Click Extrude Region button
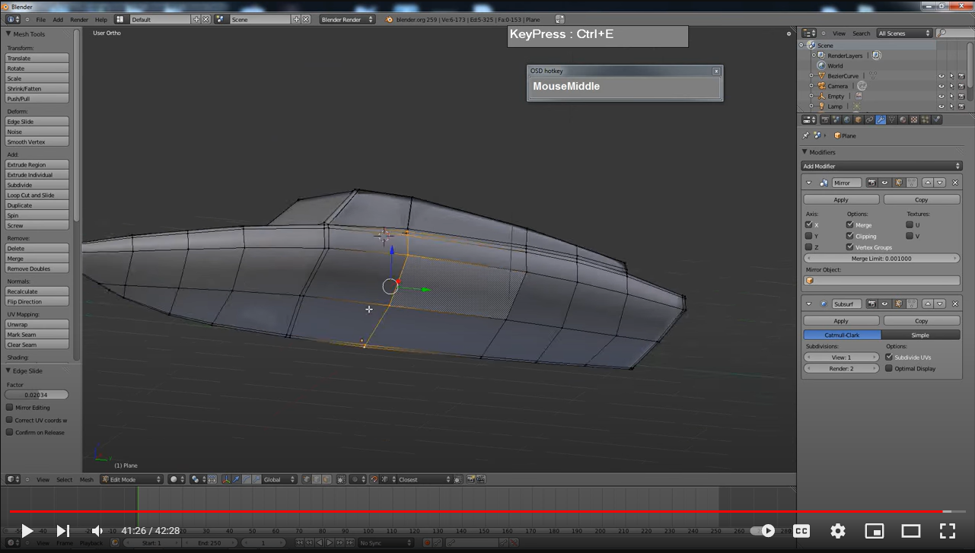The height and width of the screenshot is (553, 975). [x=37, y=164]
